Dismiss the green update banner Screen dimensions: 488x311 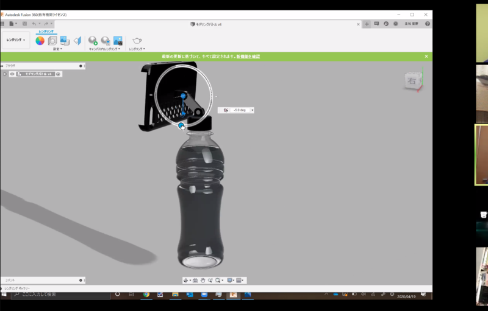[x=426, y=57]
